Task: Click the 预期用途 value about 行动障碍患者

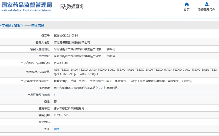Action: coord(87,88)
